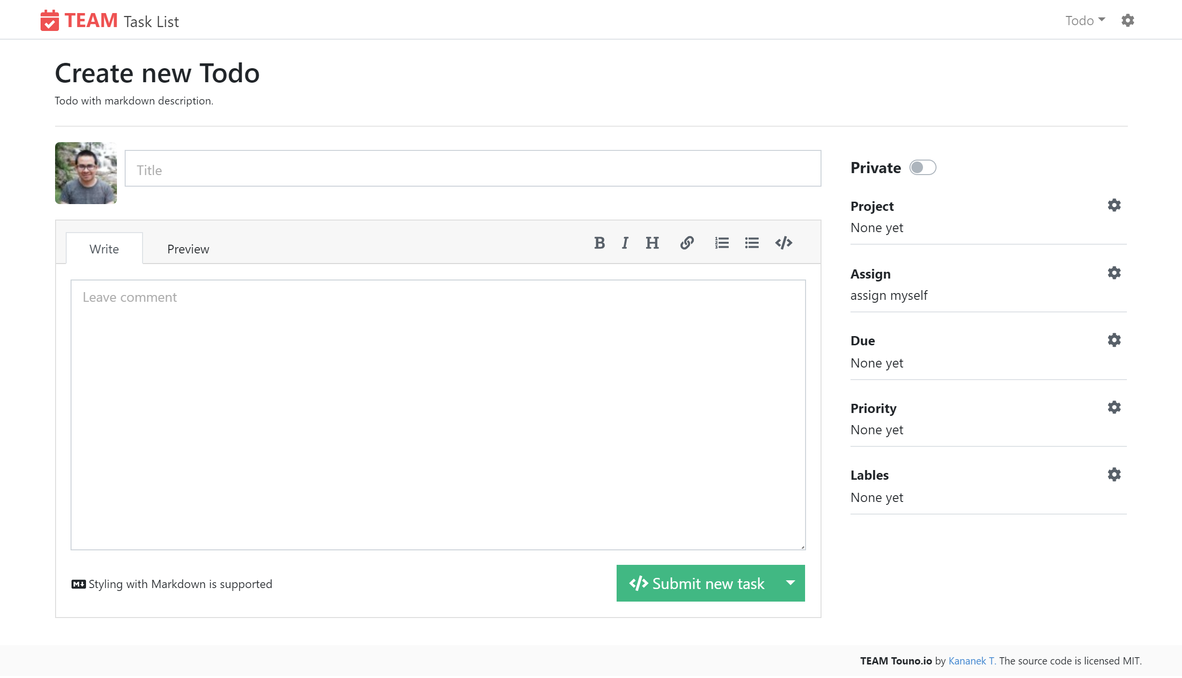Insert a heading with H icon
The height and width of the screenshot is (678, 1182).
[652, 243]
